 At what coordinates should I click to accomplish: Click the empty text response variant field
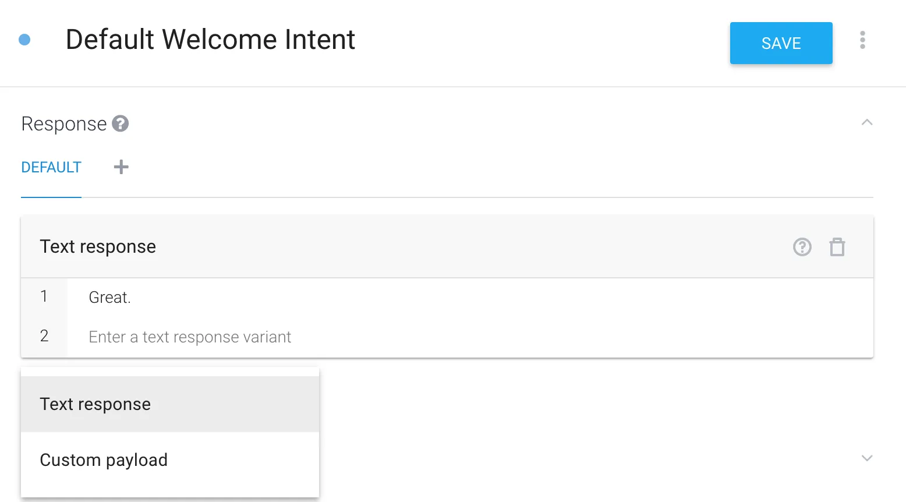pos(470,337)
